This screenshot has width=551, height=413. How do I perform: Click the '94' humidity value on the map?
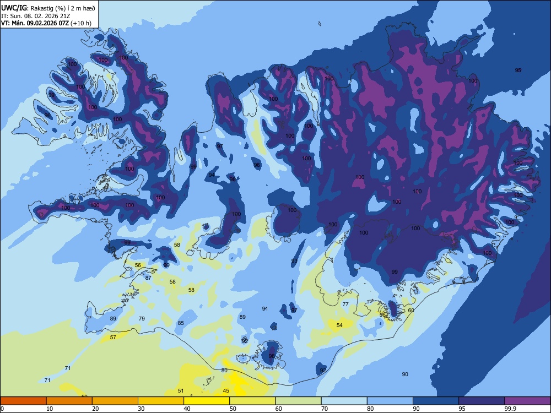click(x=212, y=175)
